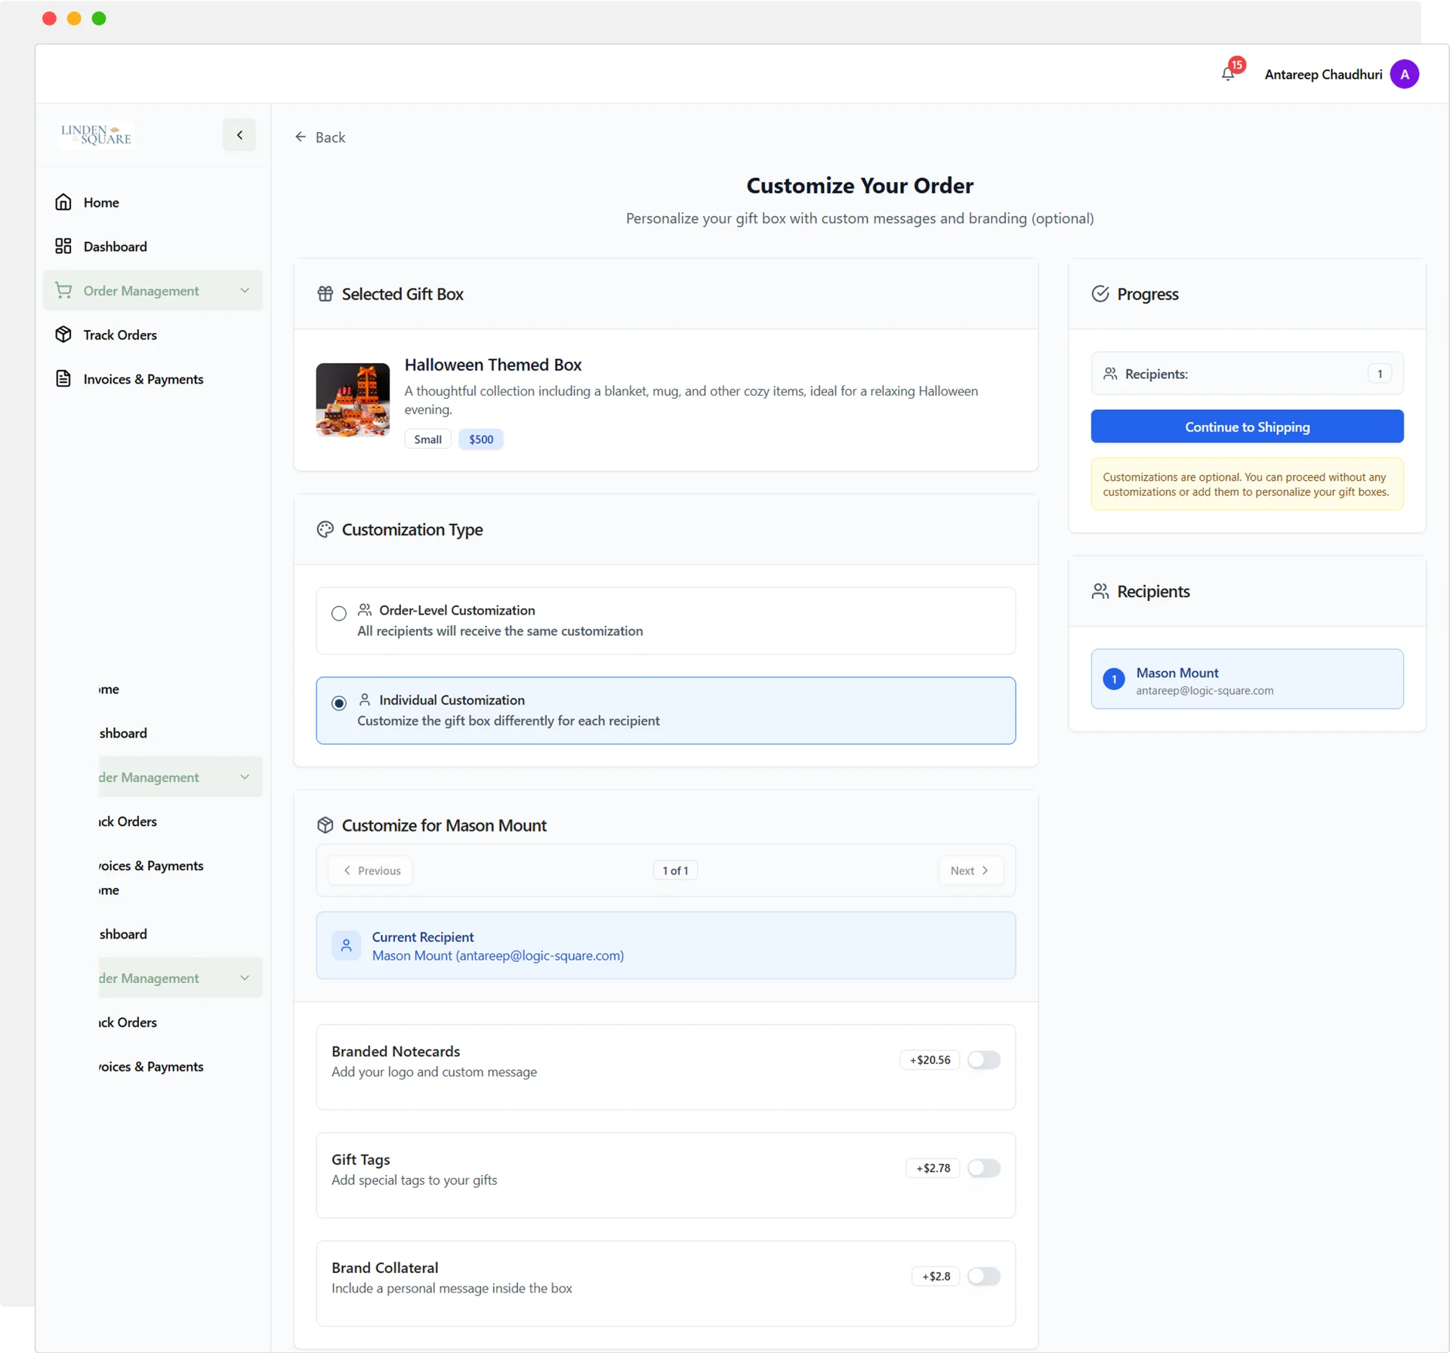Click the Invoices & Payments document icon
This screenshot has width=1450, height=1353.
[x=63, y=379]
